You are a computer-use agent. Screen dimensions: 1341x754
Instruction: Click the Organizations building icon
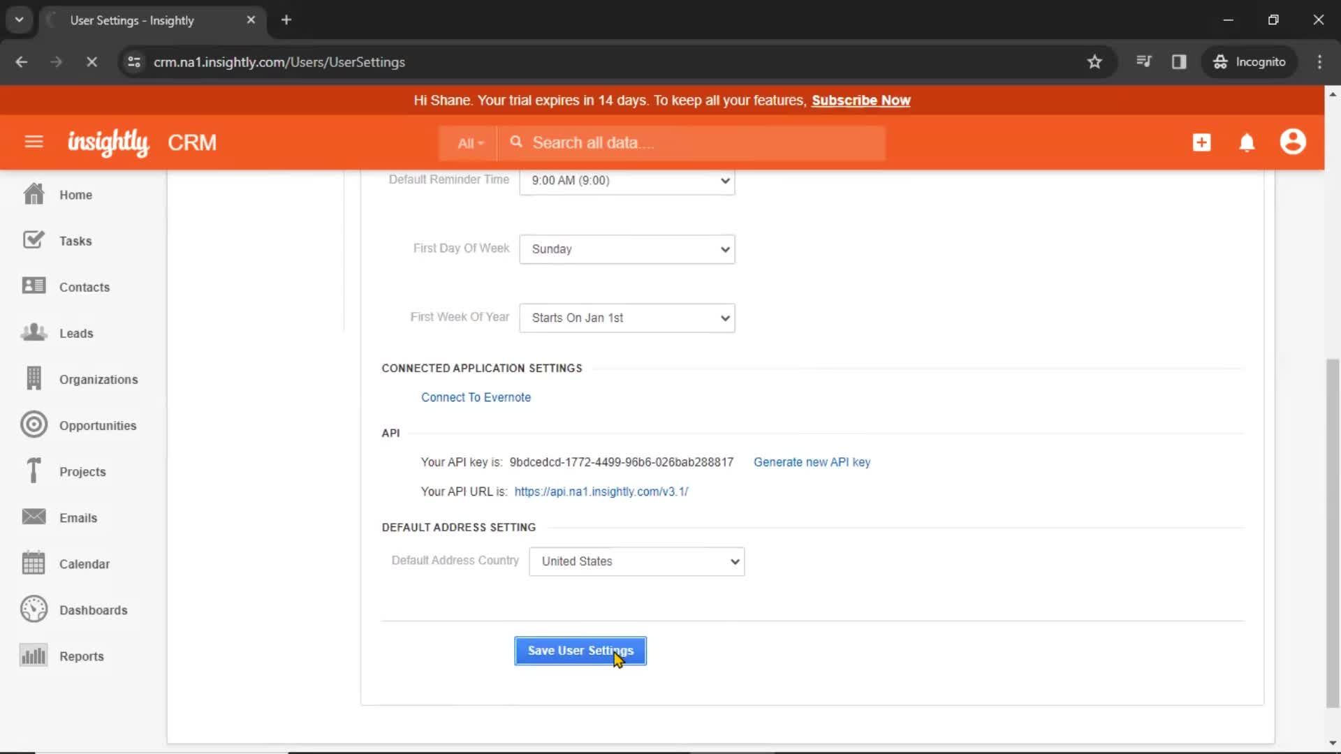(34, 378)
